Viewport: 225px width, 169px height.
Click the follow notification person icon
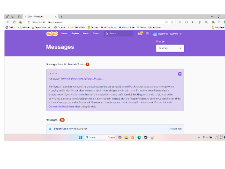point(50,129)
